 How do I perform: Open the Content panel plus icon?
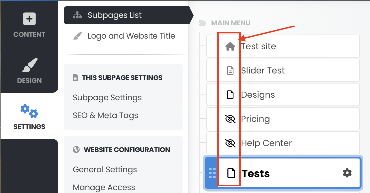coord(29,19)
